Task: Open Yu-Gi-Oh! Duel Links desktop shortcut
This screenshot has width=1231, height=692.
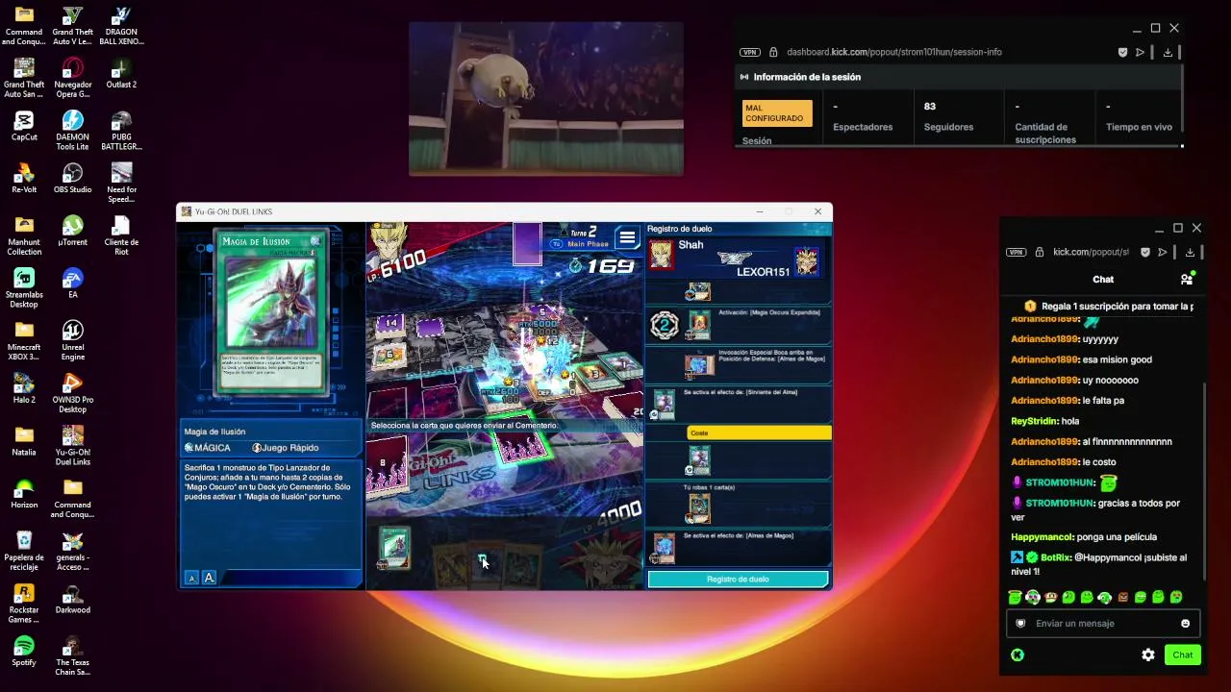Action: tap(72, 446)
